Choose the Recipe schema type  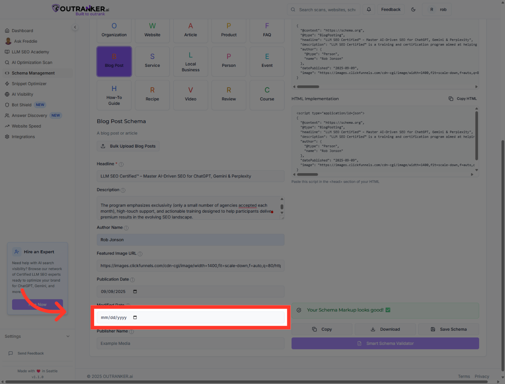pos(152,95)
